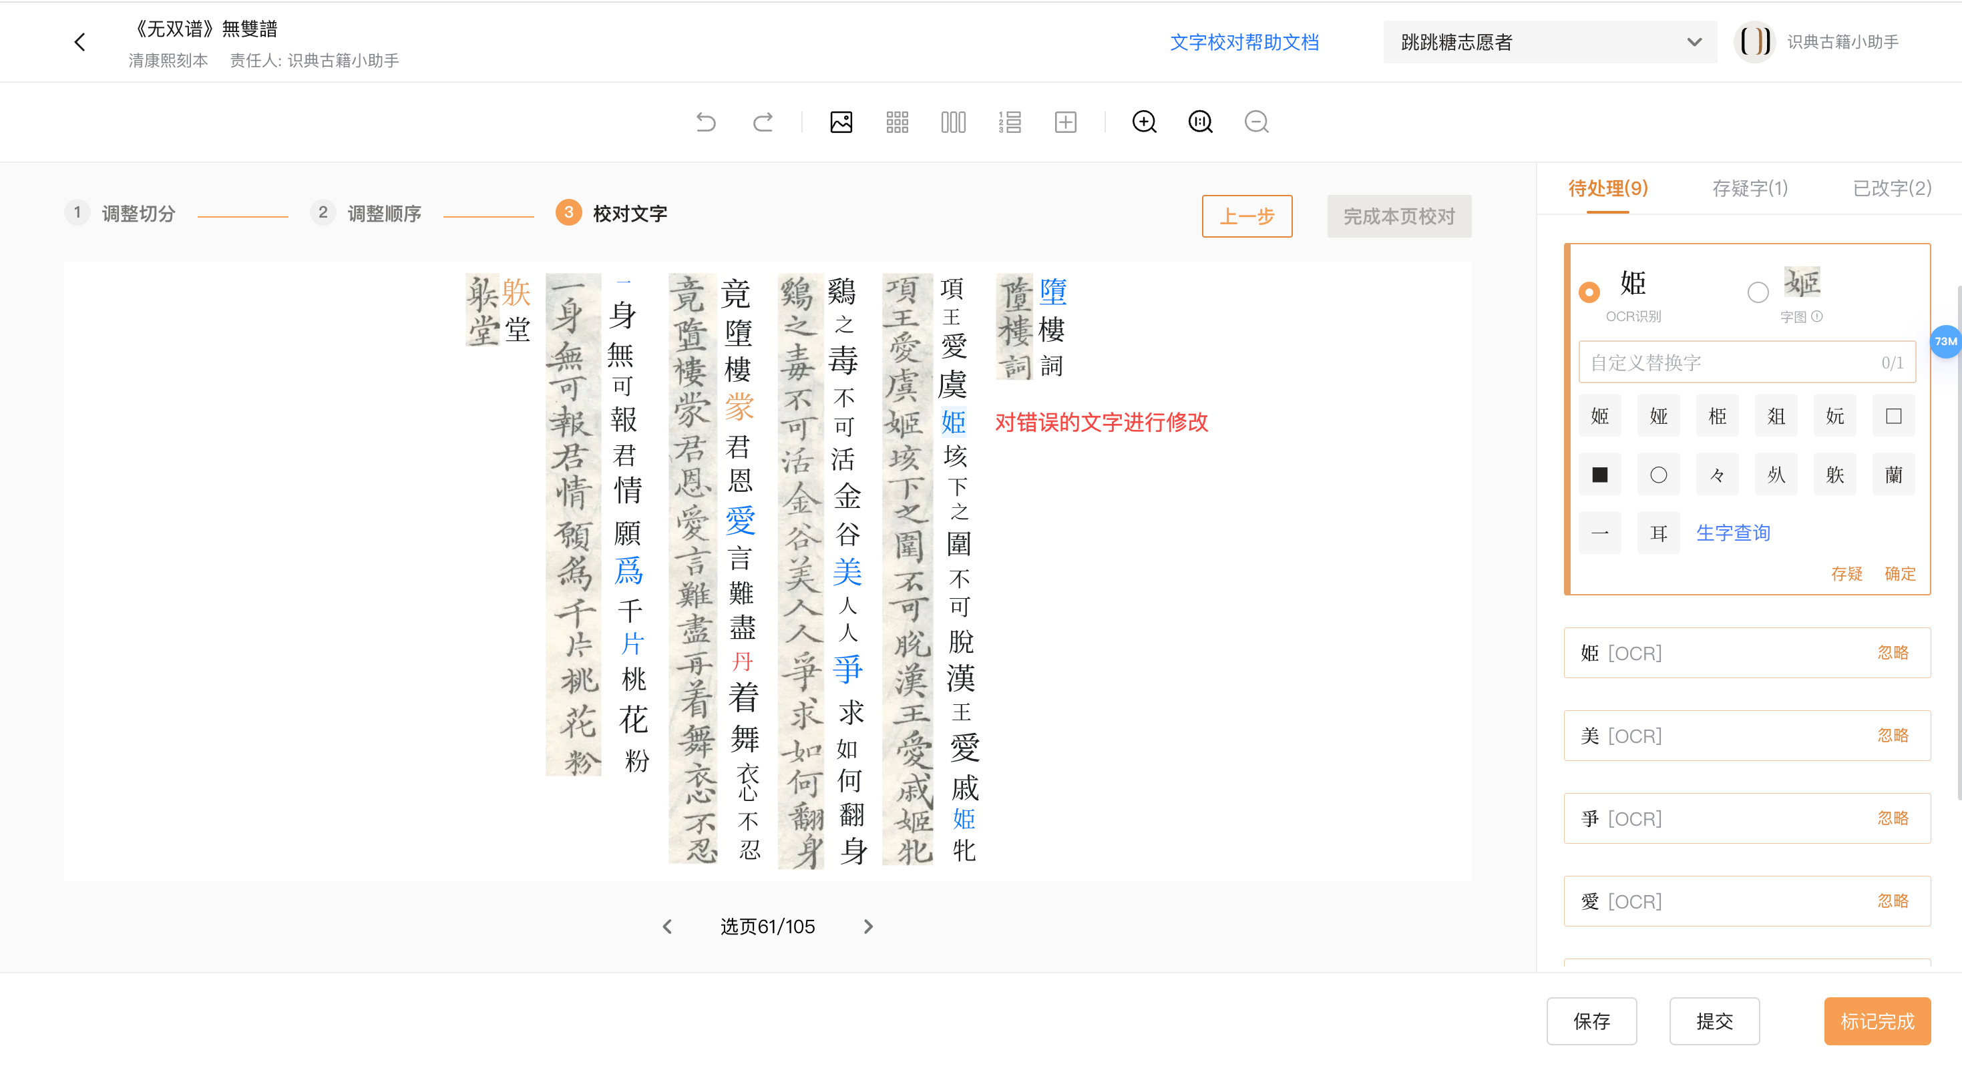Go to previous page with left chevron

(667, 926)
